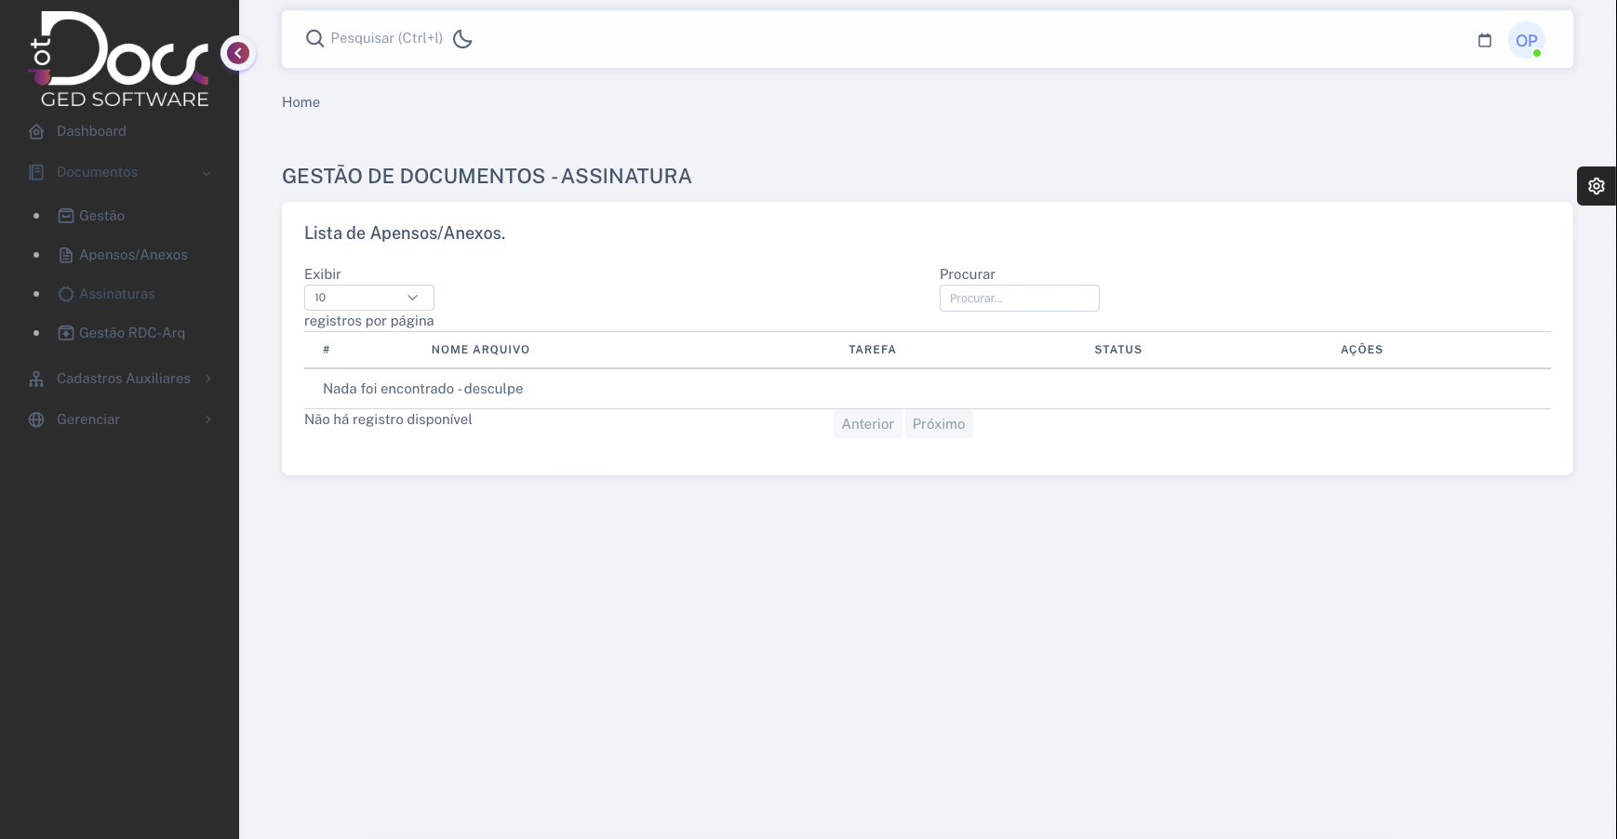Screen dimensions: 1617x839
Task: Collapse sidebar with purple arrow button
Action: pyautogui.click(x=238, y=53)
